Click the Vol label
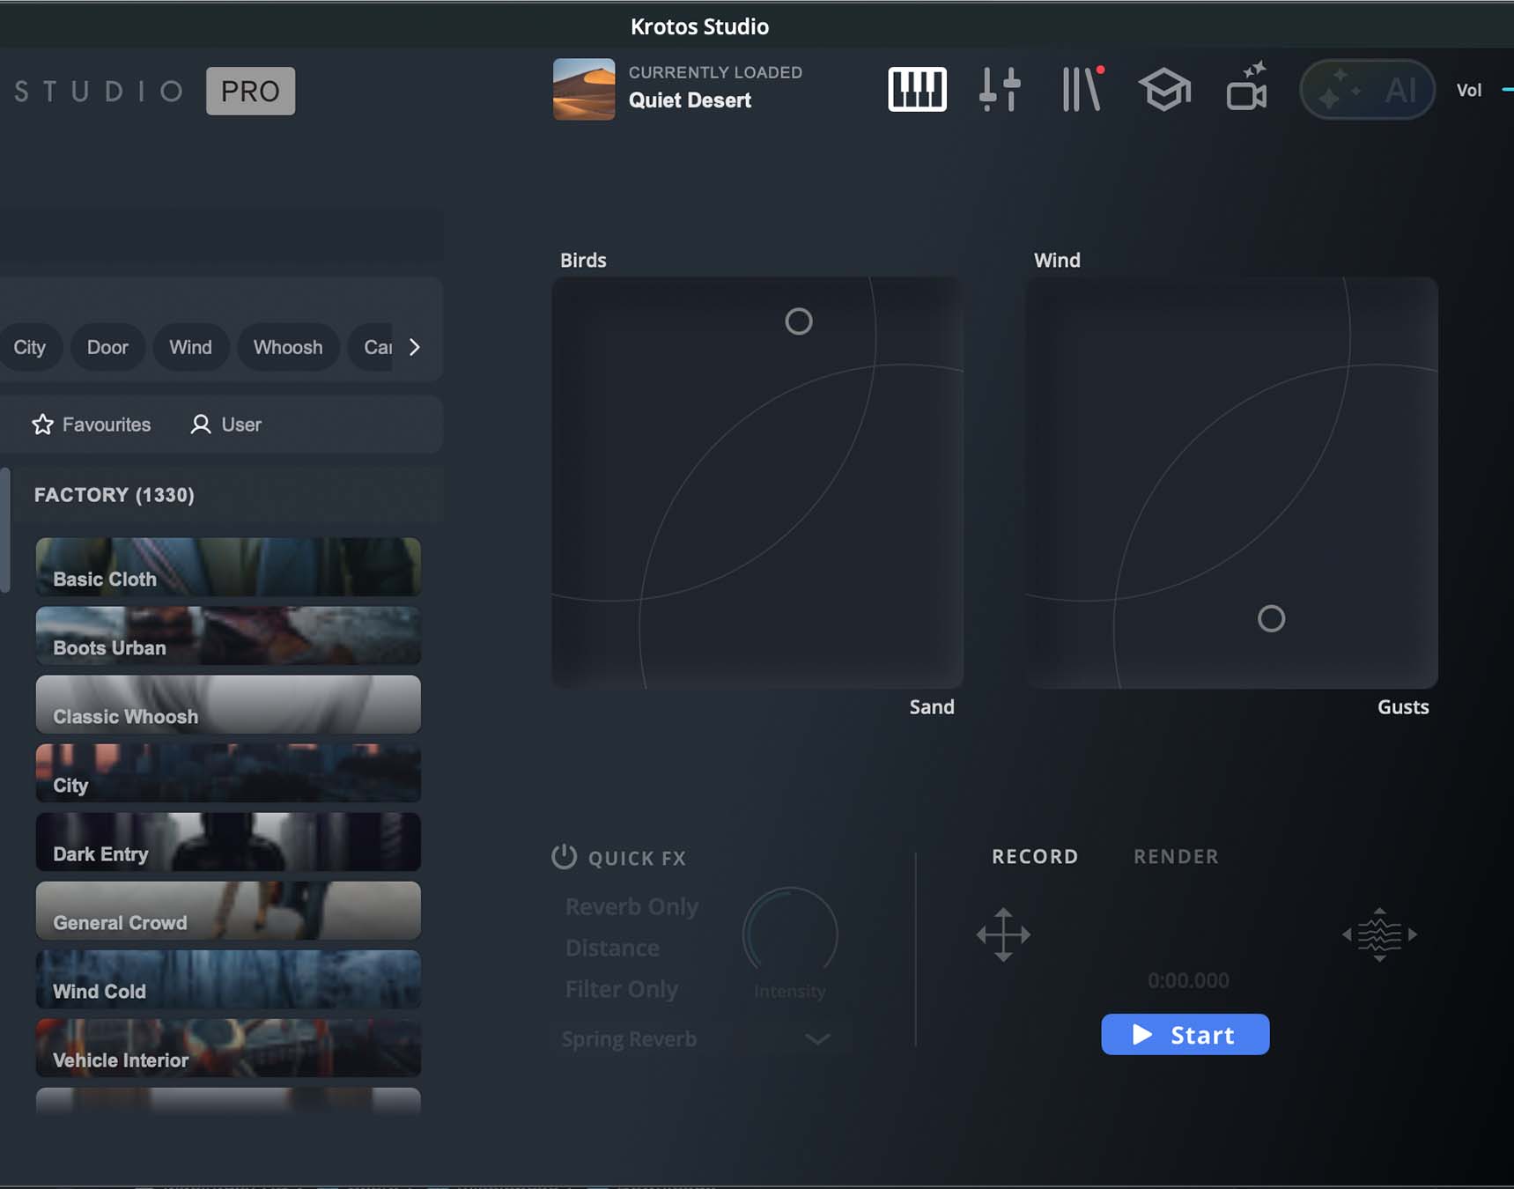Viewport: 1514px width, 1189px height. pos(1469,90)
